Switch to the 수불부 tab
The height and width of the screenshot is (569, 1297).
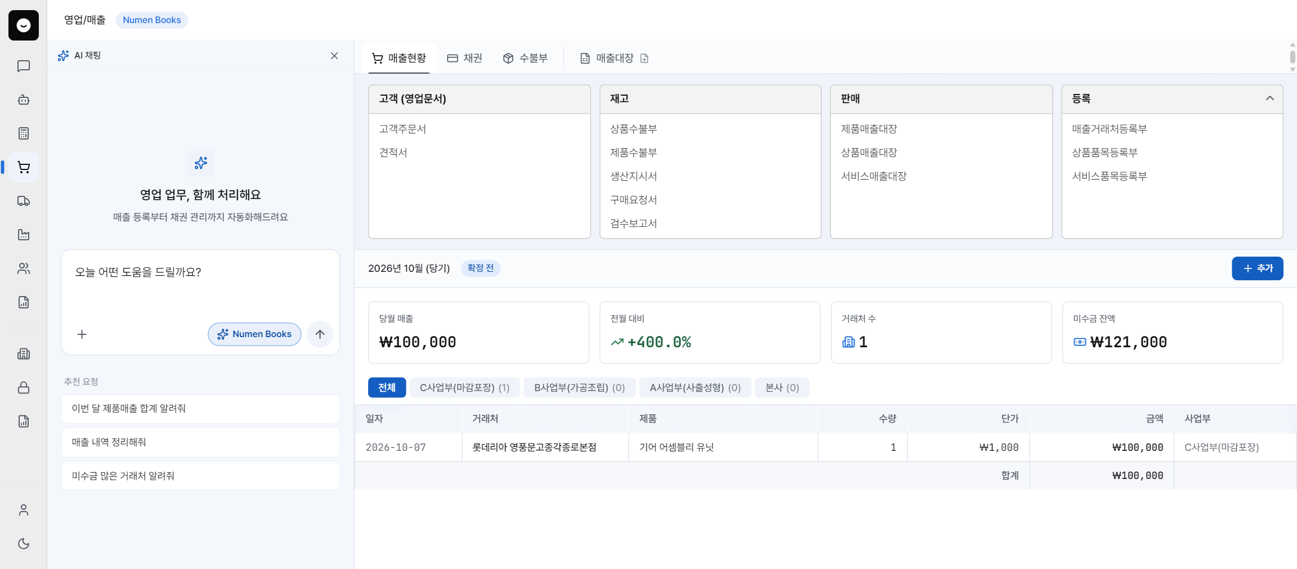click(x=525, y=58)
